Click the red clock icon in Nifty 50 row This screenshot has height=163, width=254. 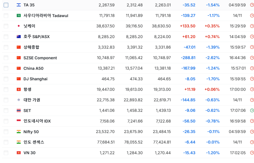coord(252,132)
